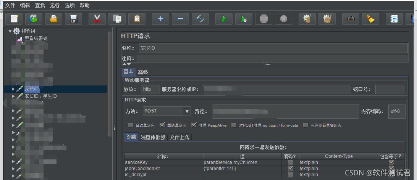Screen dimensions: 417x180
Task: Expand the 家长ID、学生ID tree node arrow
Action: [13, 96]
